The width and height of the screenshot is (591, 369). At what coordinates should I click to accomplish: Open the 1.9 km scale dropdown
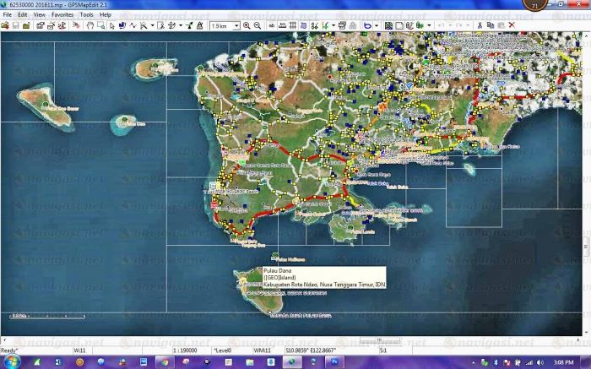(x=236, y=25)
